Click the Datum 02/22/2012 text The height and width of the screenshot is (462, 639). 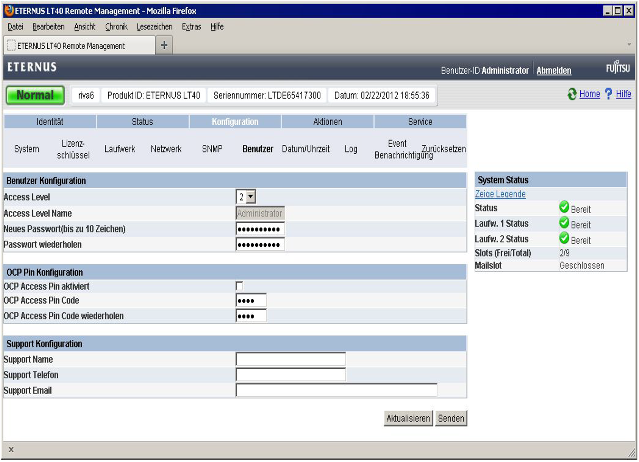click(x=382, y=95)
